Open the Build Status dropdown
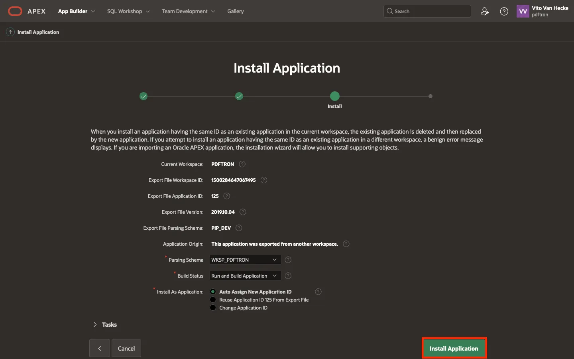574x359 pixels. point(245,276)
